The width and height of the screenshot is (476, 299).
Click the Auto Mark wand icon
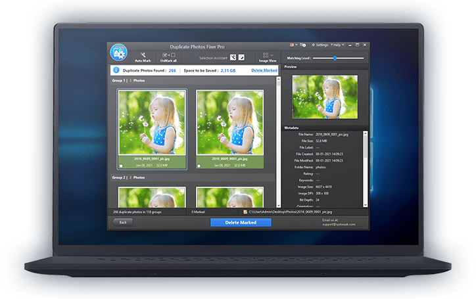(x=142, y=55)
